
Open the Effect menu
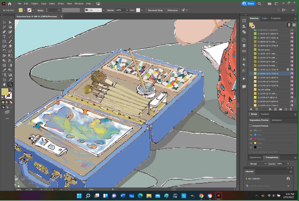click(x=61, y=4)
